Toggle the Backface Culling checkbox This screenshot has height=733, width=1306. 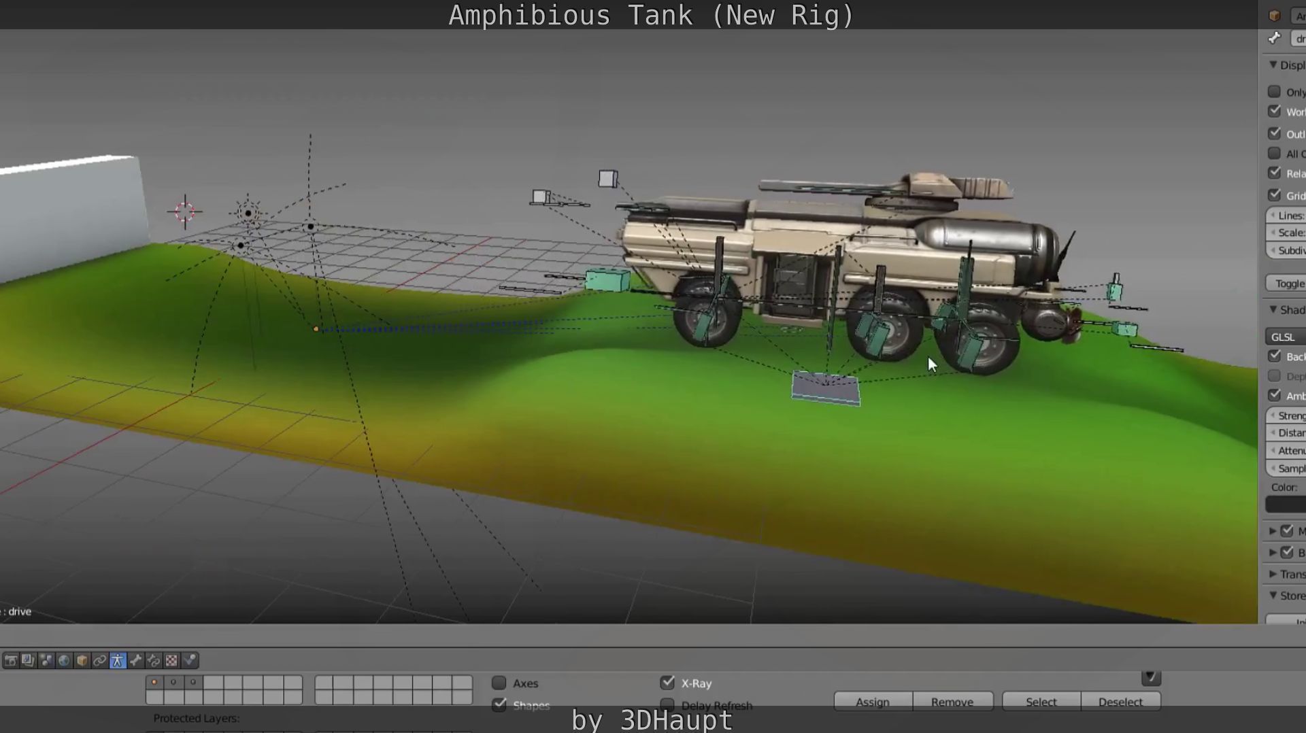tap(1275, 356)
